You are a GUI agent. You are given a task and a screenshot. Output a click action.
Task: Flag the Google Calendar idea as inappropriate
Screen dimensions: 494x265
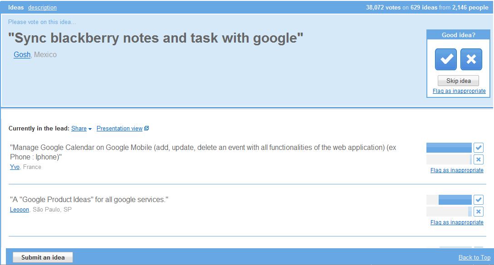(x=456, y=170)
